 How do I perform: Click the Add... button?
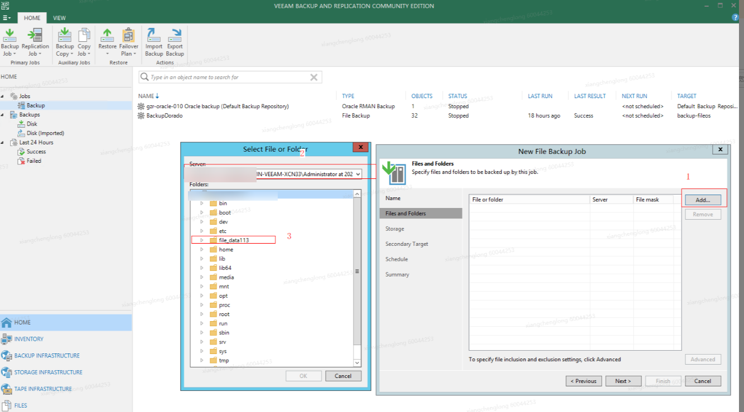coord(703,200)
